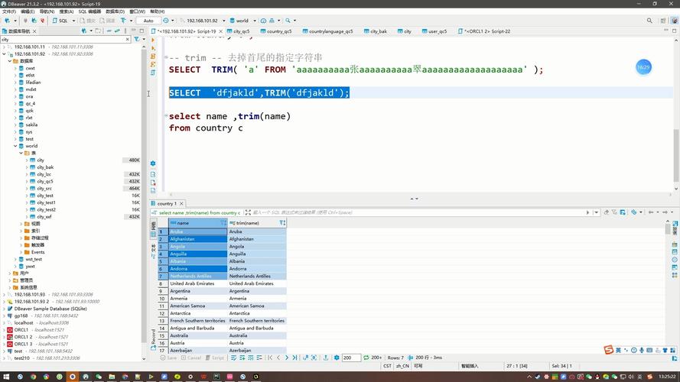
Task: Click filter icon in name column header
Action: 223,223
